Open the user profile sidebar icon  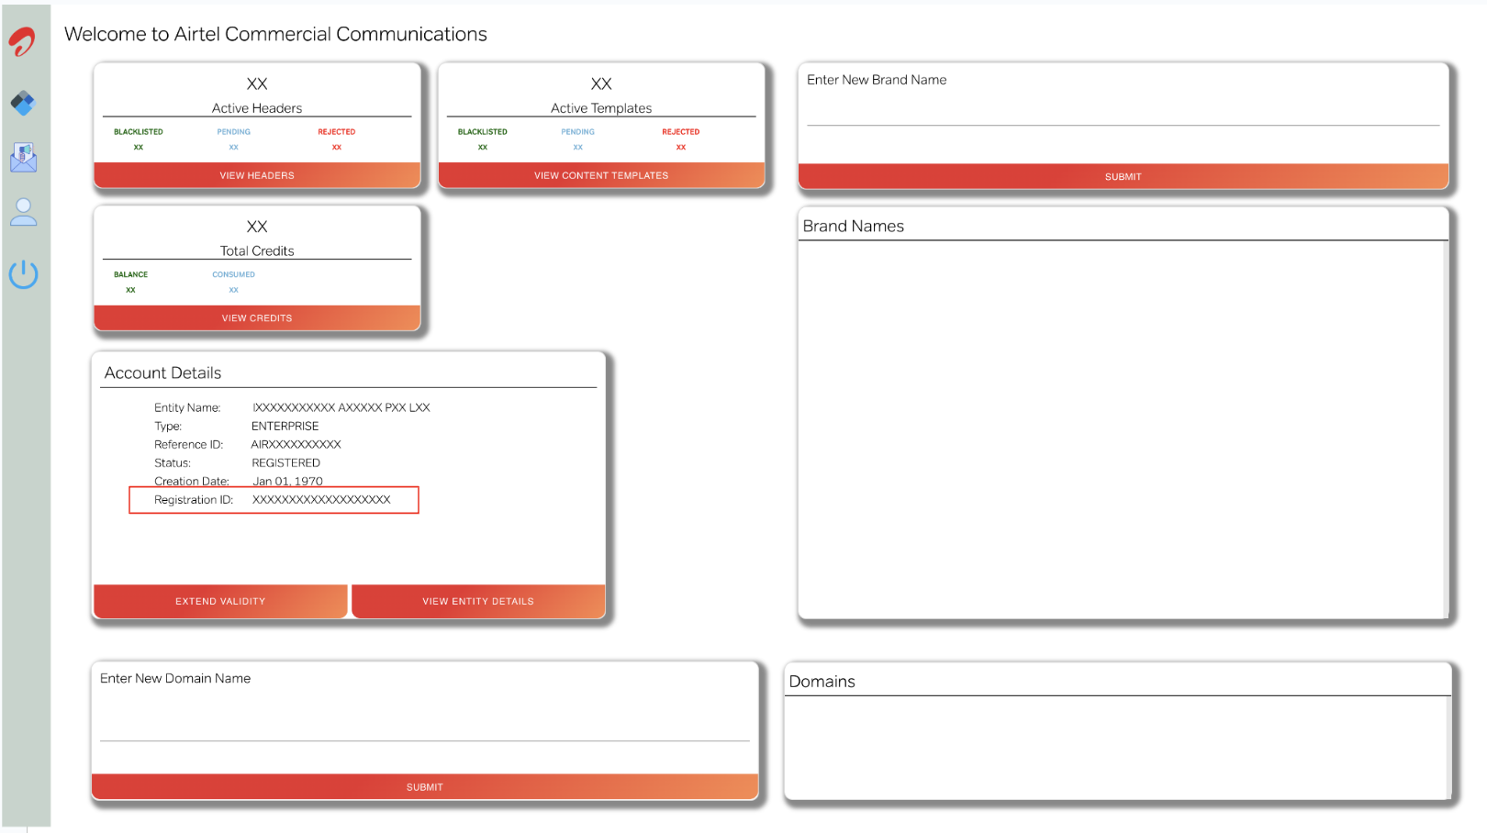point(23,212)
